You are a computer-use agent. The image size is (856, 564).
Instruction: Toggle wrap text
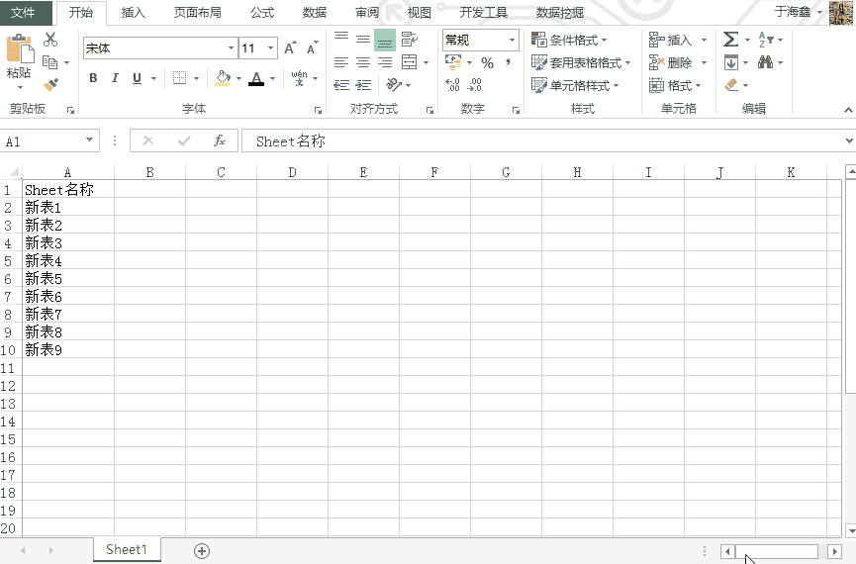pos(410,40)
